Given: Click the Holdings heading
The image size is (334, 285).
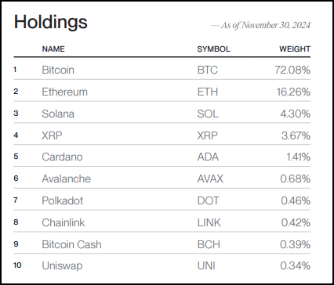Looking at the screenshot, I should click(51, 22).
